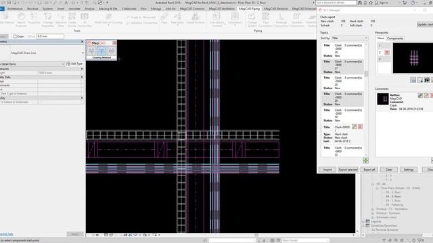Open the Change System piping tool
The height and width of the screenshot is (243, 433).
coord(252,20)
